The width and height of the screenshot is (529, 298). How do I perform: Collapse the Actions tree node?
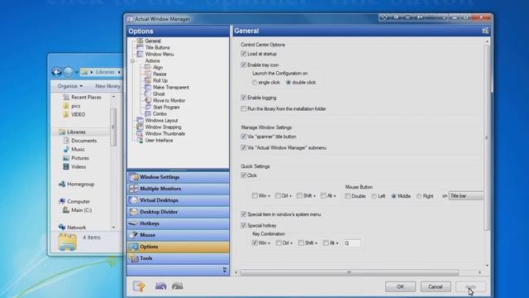132,61
